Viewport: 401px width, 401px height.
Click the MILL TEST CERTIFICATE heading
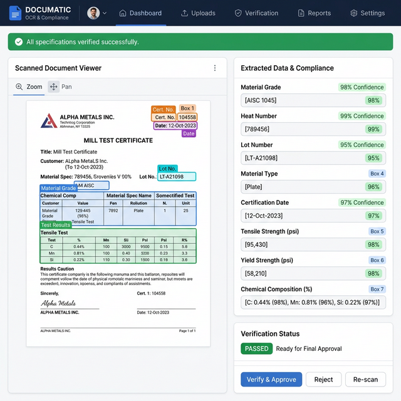coord(118,140)
